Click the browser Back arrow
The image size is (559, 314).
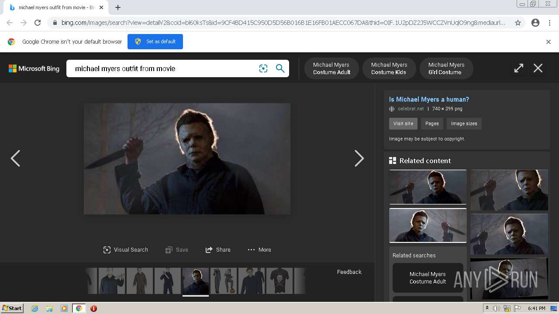pyautogui.click(x=10, y=23)
